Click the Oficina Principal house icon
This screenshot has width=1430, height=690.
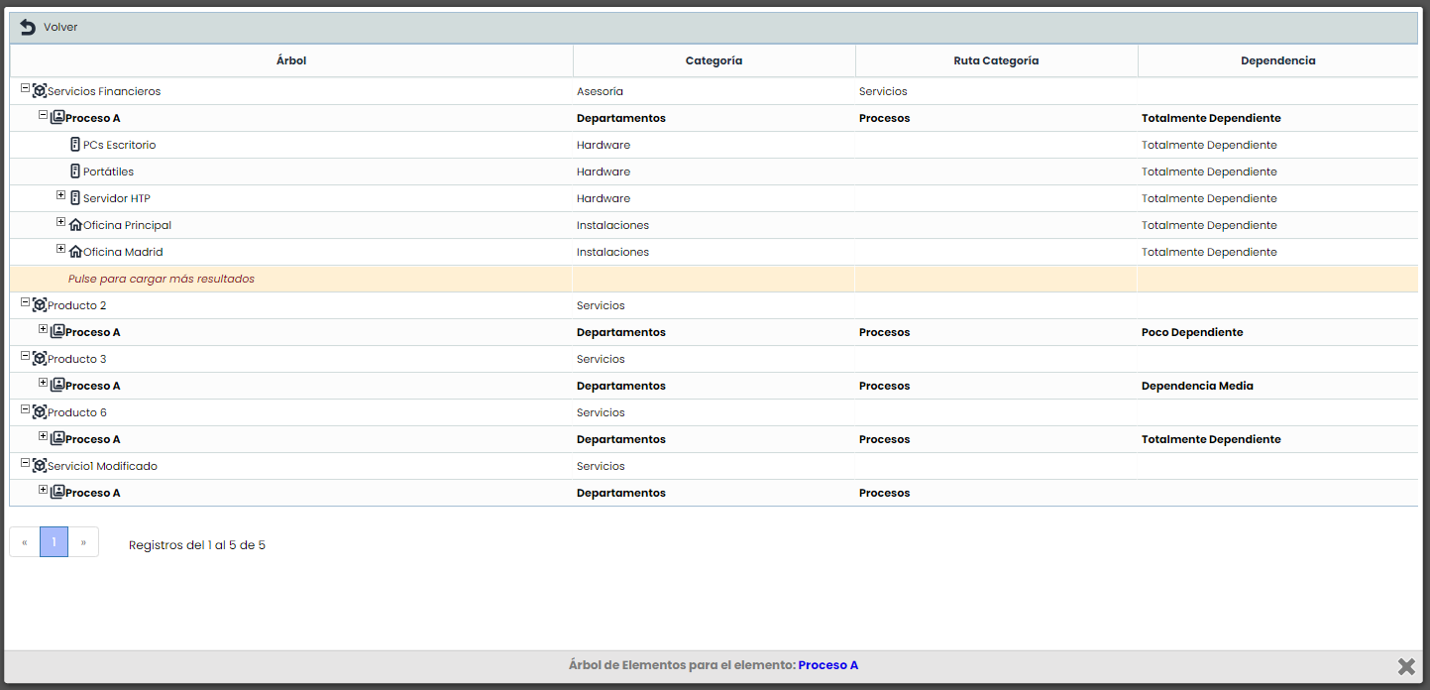point(75,225)
